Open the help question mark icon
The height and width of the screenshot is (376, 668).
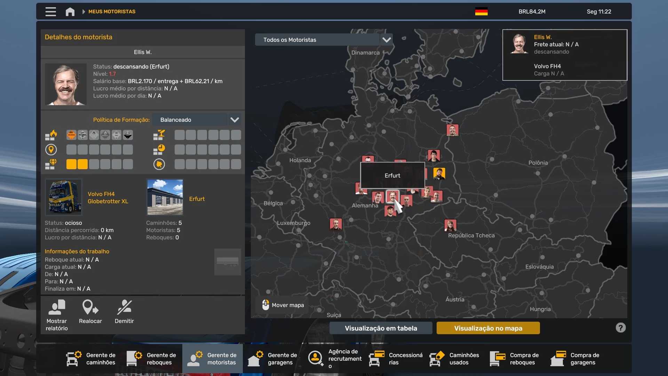coord(620,328)
